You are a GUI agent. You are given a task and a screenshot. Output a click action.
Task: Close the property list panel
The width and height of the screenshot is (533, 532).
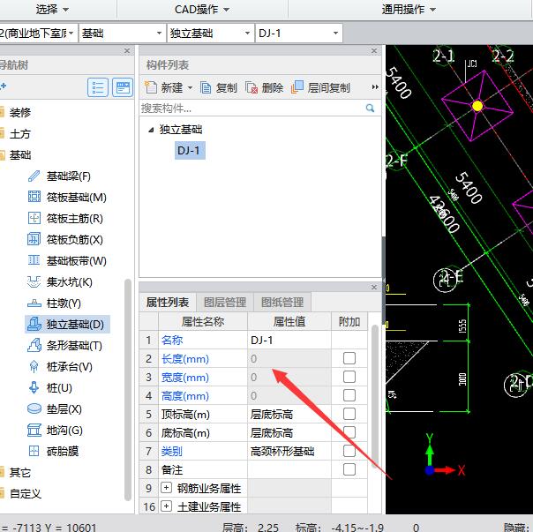coord(374,288)
